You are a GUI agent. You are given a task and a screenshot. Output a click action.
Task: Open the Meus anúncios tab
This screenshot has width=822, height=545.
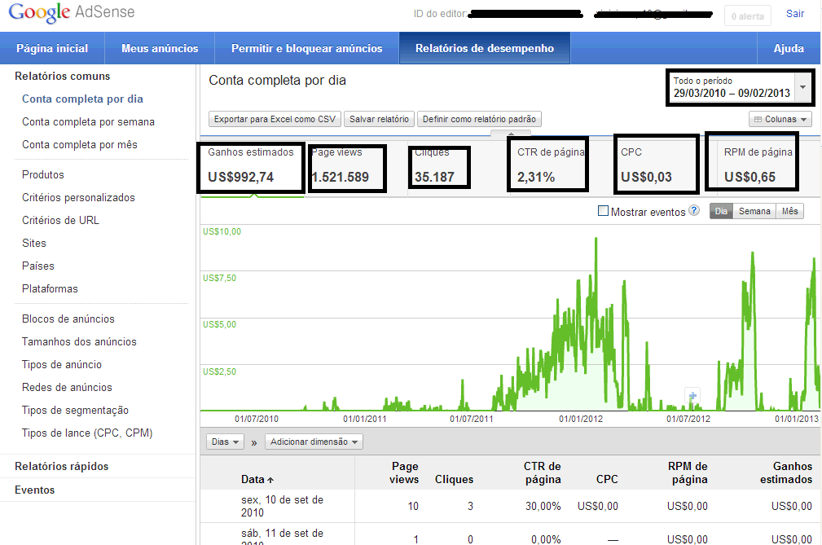160,48
